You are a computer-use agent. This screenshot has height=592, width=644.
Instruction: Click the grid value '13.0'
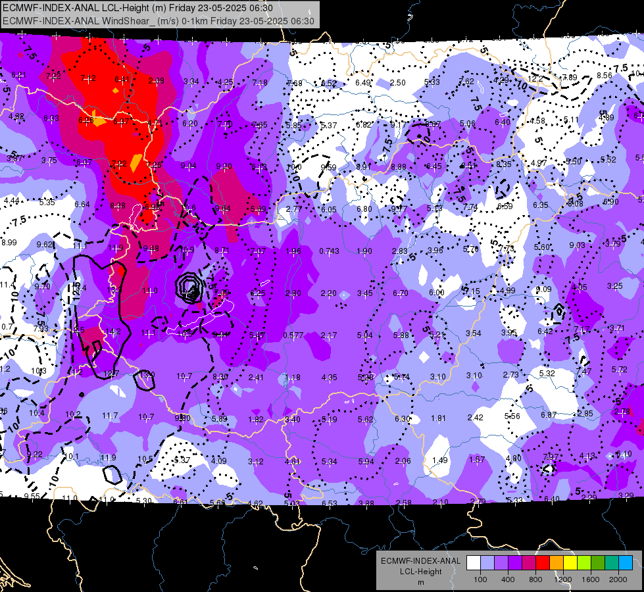click(147, 374)
